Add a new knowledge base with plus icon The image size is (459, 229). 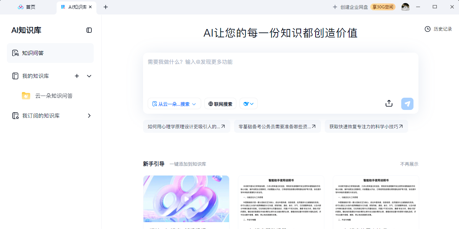coord(77,76)
